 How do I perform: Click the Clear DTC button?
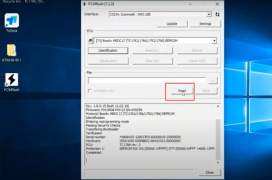(x=153, y=61)
